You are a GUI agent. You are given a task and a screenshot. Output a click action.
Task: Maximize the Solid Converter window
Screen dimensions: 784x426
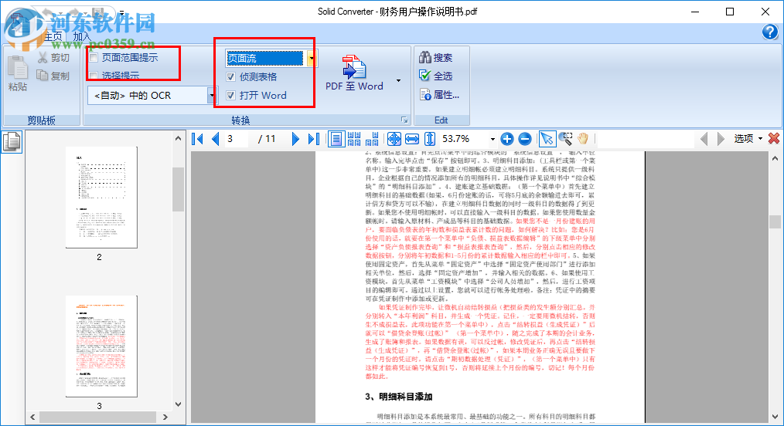tap(730, 12)
